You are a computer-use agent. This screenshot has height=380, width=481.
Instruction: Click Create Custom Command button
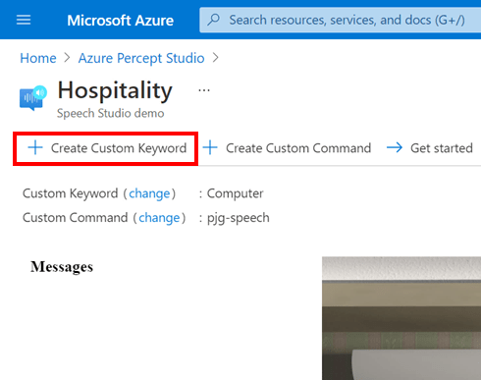pyautogui.click(x=287, y=148)
